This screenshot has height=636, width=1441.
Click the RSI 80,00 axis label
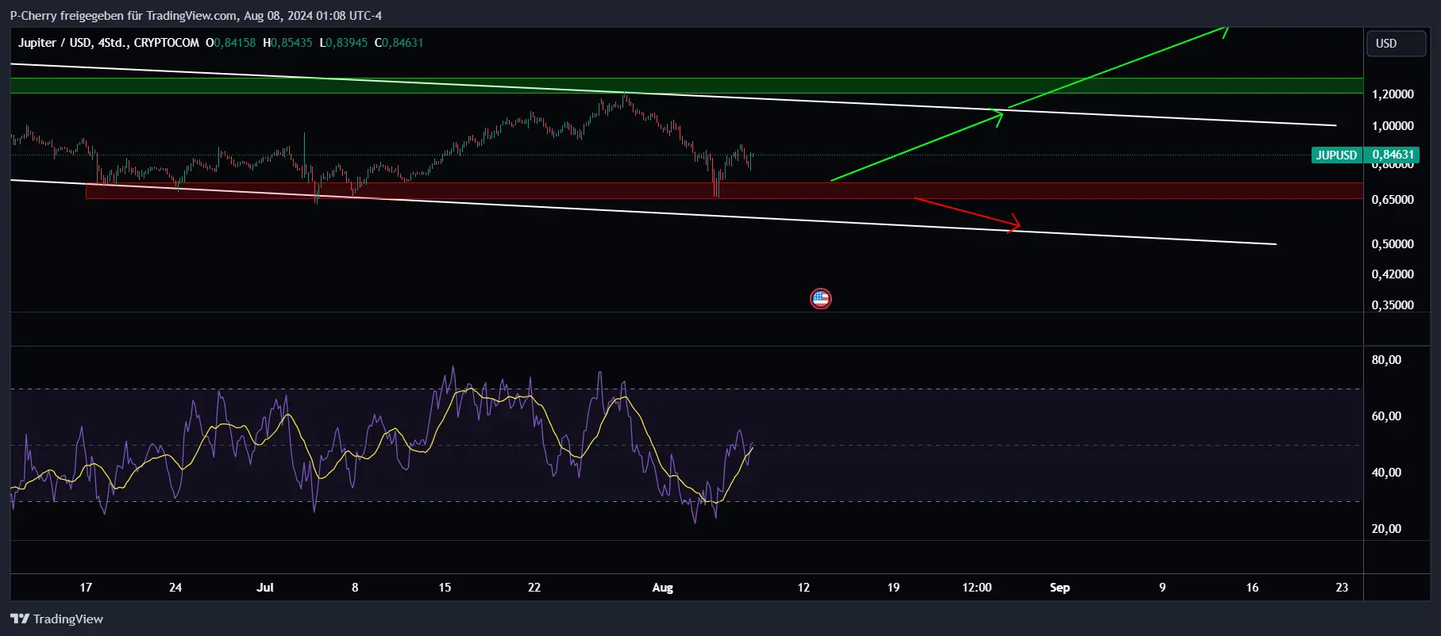pyautogui.click(x=1386, y=360)
